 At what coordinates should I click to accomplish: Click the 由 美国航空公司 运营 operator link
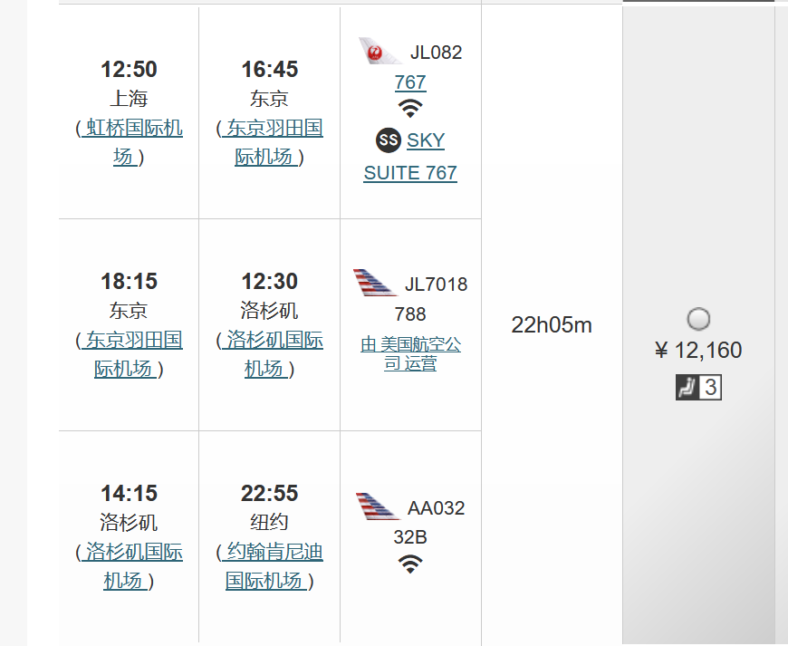(410, 353)
